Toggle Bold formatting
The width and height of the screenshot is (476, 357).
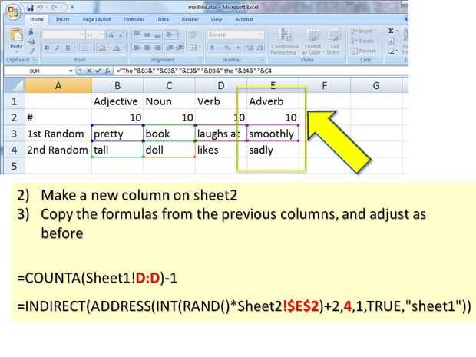click(x=47, y=48)
